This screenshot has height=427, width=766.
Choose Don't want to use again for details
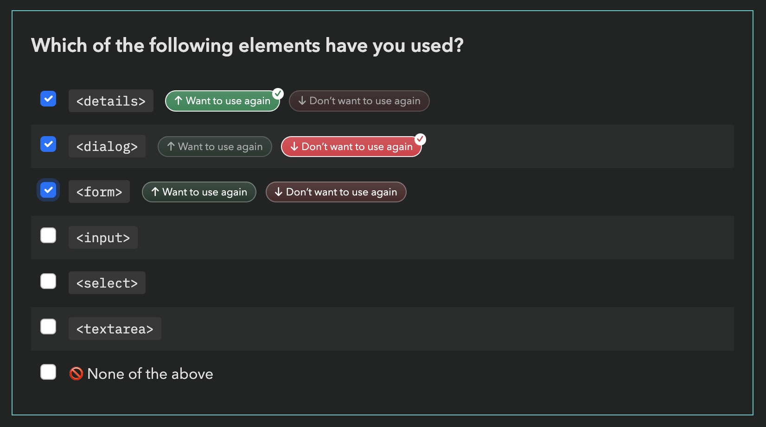pos(359,101)
